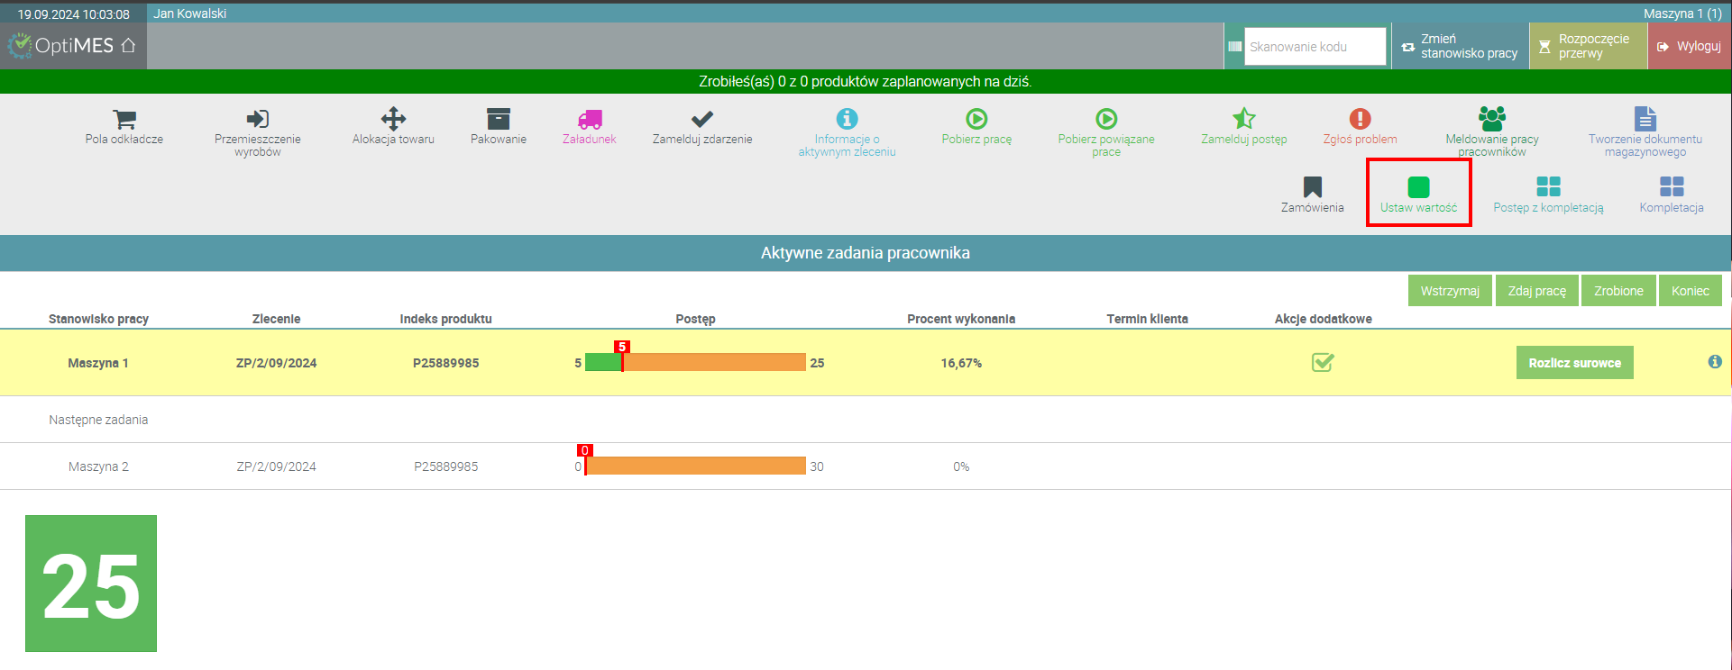The image size is (1732, 670).
Task: Open Zamówienia bookmark icon
Action: 1313,187
